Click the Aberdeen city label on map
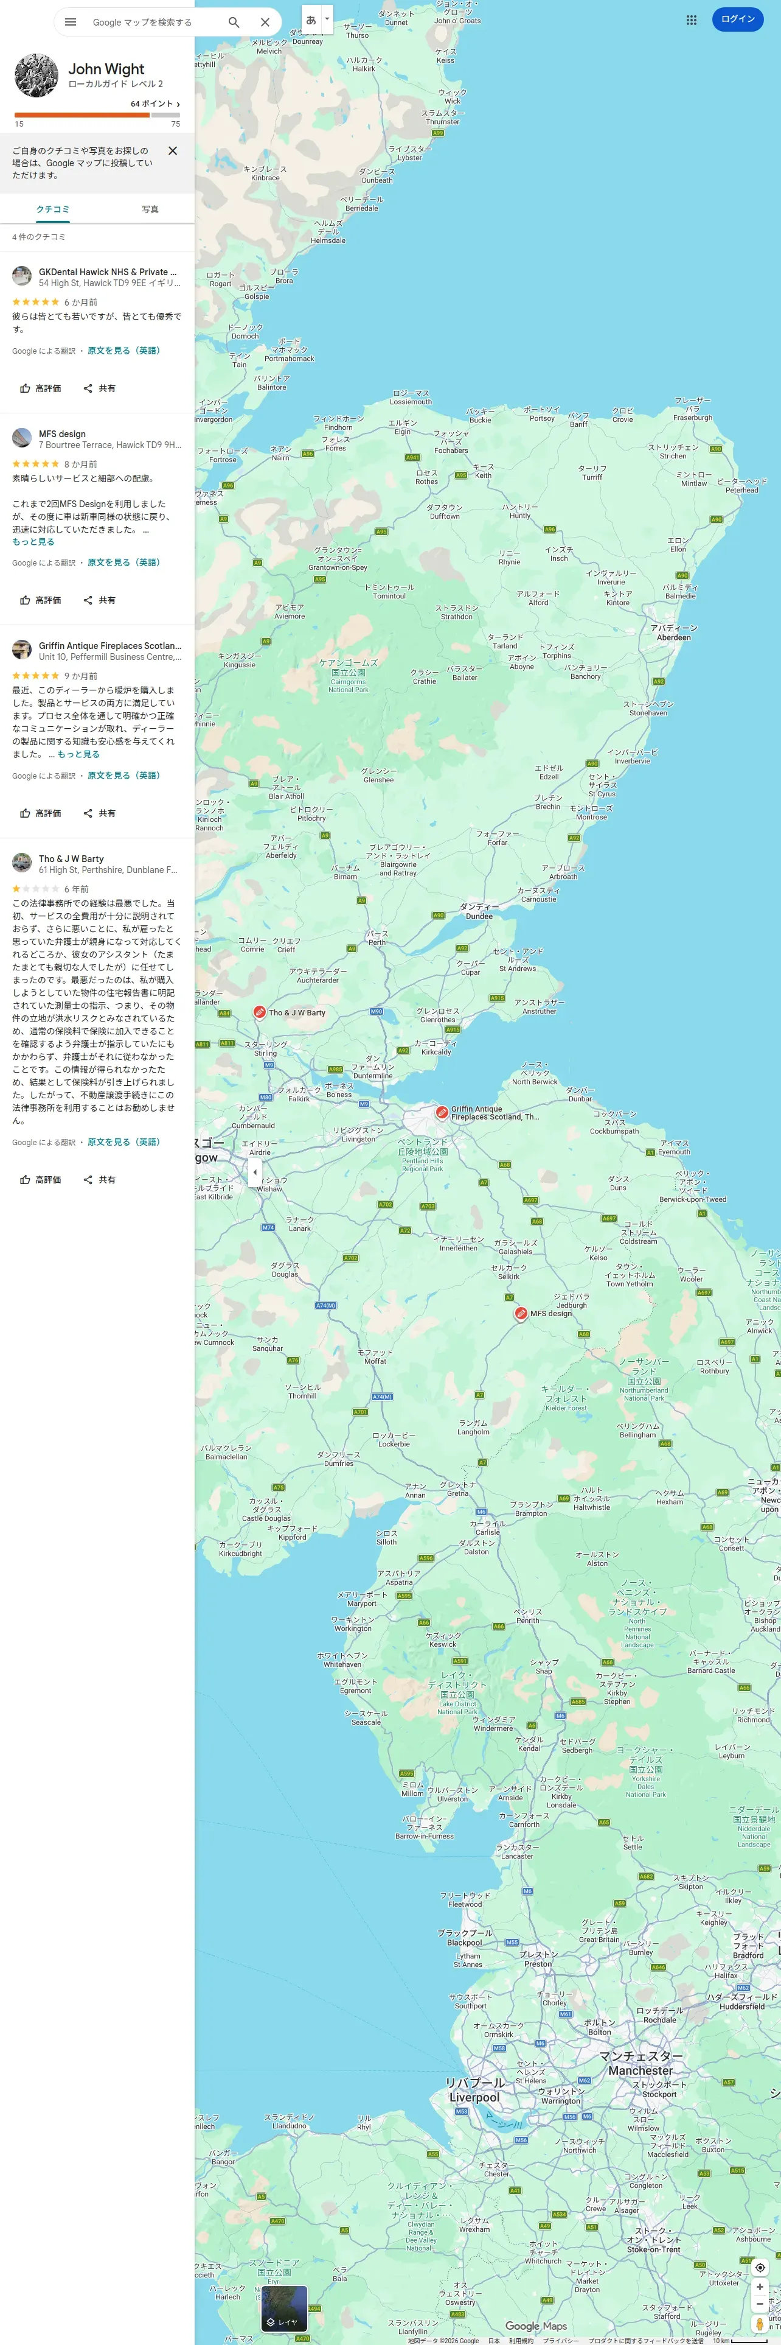 point(674,633)
